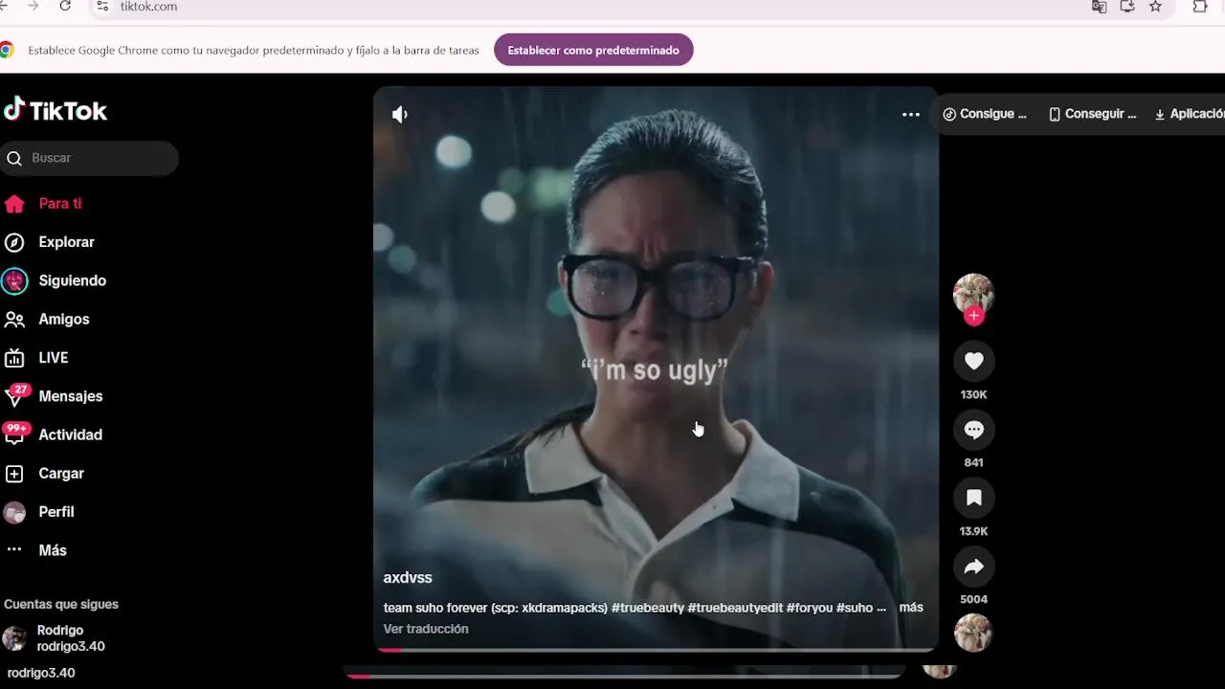Follow creator with red plus badge
Viewport: 1225px width, 689px height.
(973, 316)
